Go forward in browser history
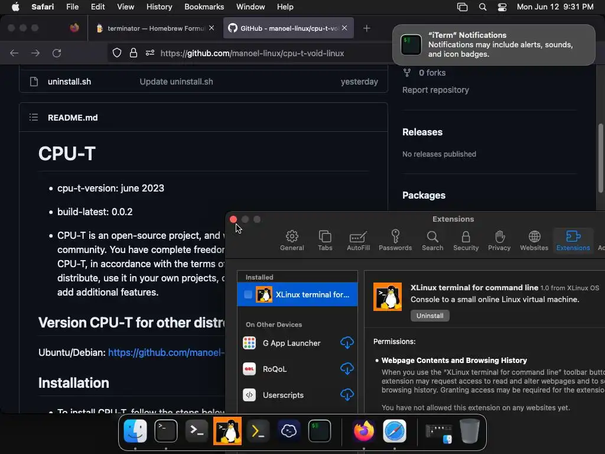 (35, 53)
